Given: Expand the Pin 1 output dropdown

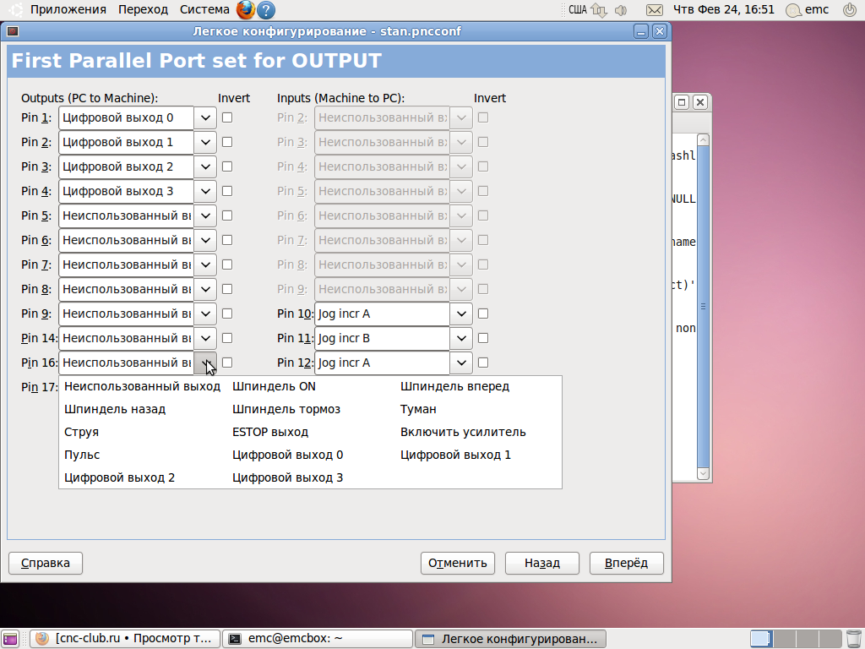Looking at the screenshot, I should tap(205, 117).
